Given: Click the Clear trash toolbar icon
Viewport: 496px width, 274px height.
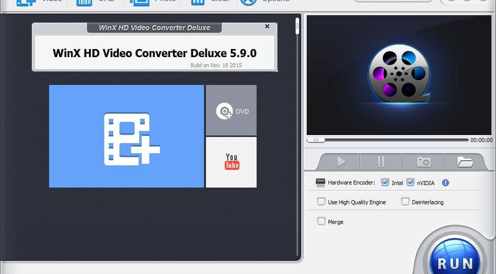Looking at the screenshot, I should point(198,2).
